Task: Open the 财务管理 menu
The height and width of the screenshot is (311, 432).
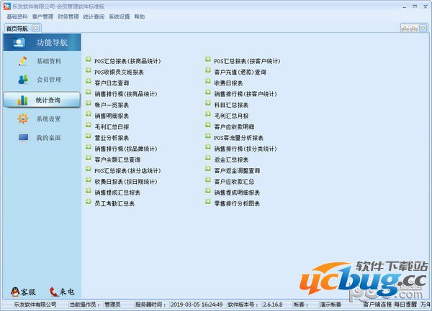Action: pyautogui.click(x=68, y=16)
